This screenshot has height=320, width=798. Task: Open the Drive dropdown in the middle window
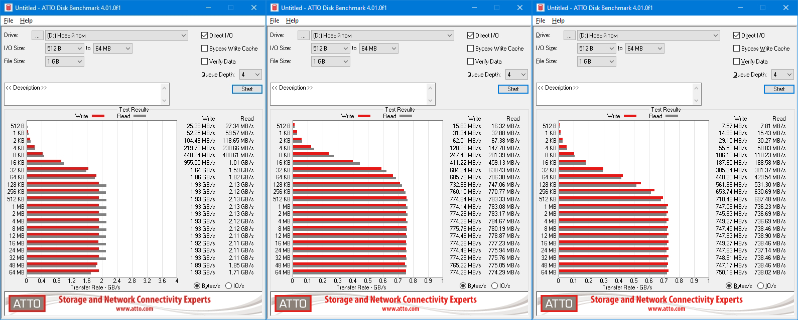pyautogui.click(x=382, y=36)
